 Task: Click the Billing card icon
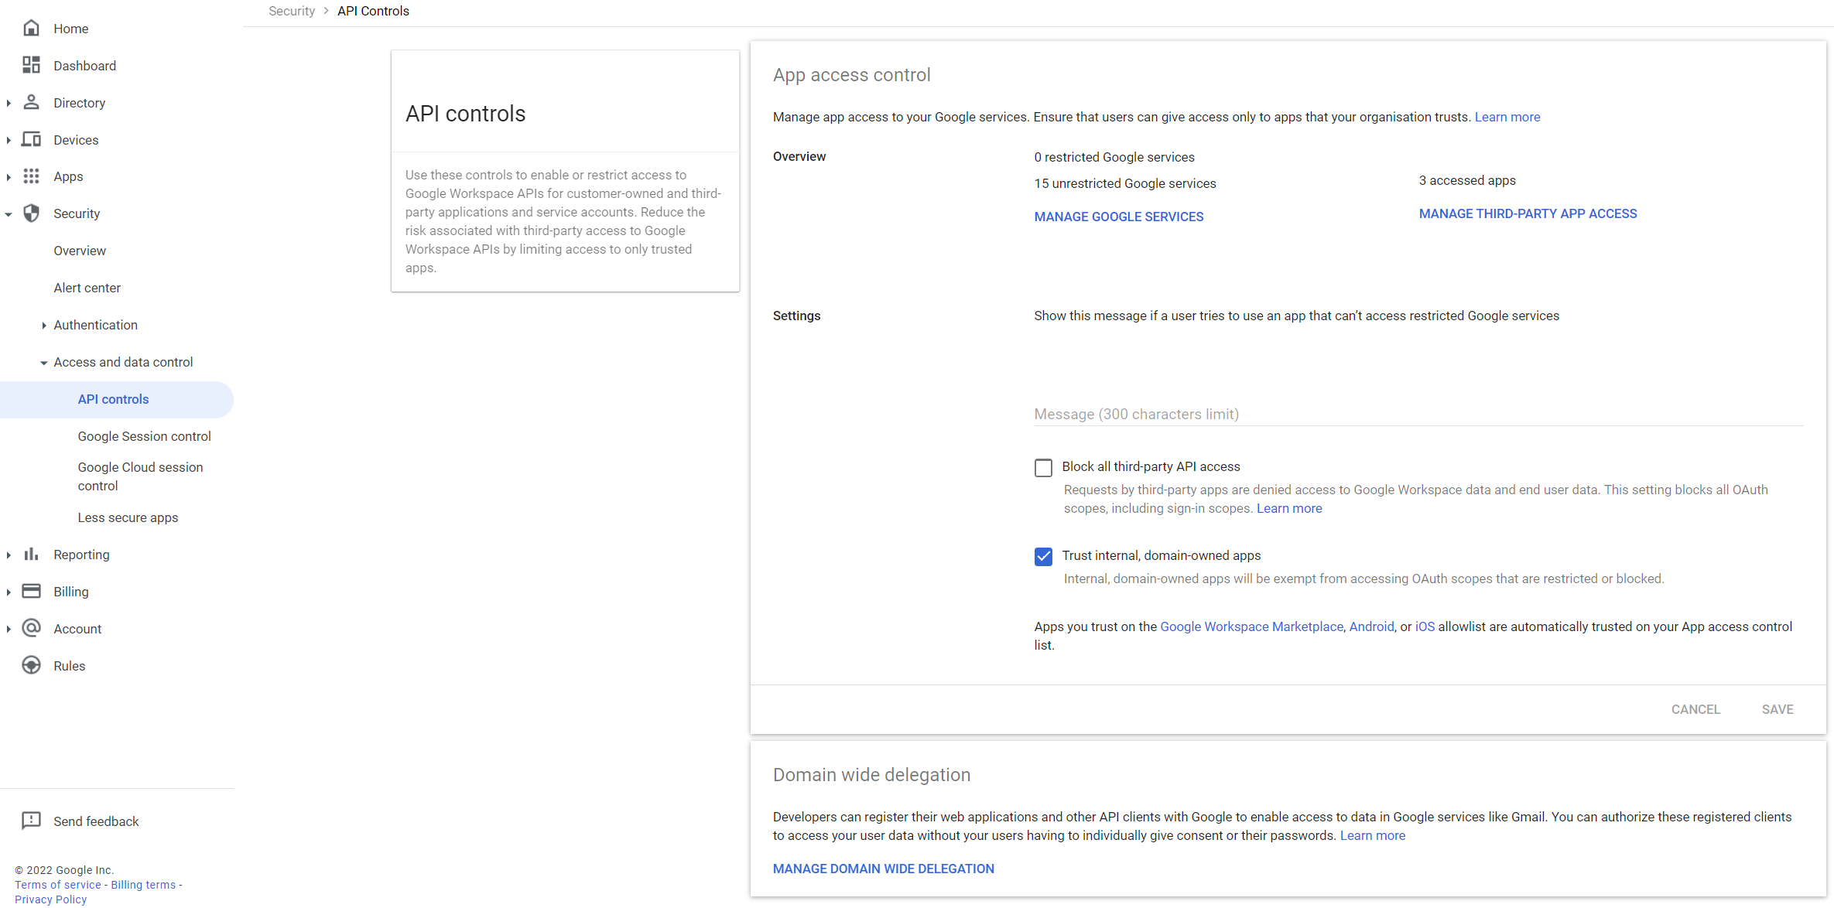tap(31, 591)
